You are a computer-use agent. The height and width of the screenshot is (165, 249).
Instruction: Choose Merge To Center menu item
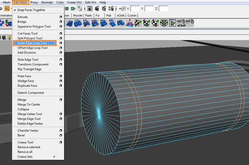[x=29, y=104]
